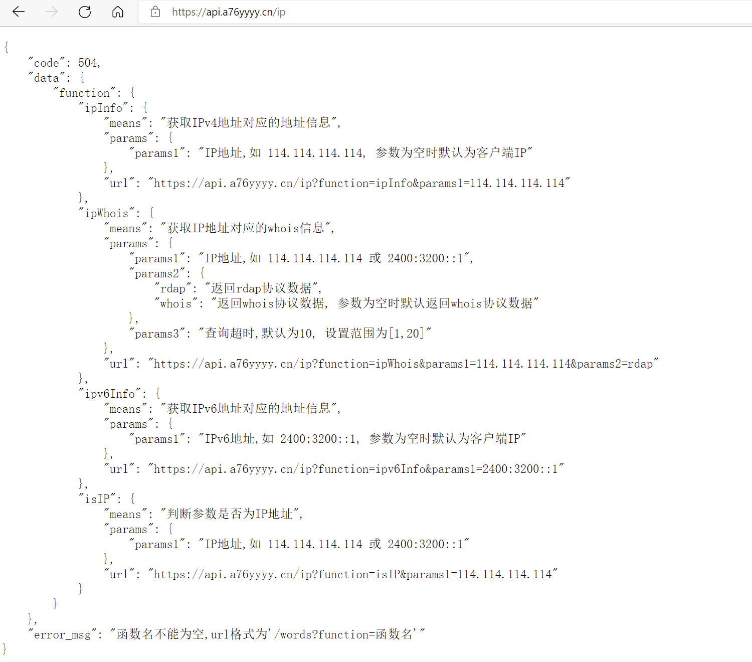
Task: Click the "rdap" key under params2
Action: pyautogui.click(x=173, y=288)
